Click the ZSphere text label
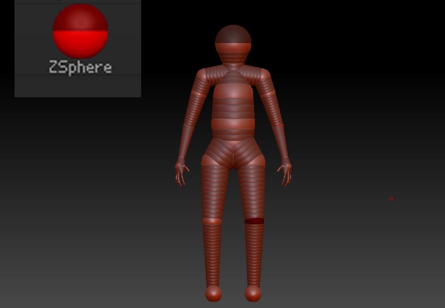Viewport: 445px width, 308px height. (x=80, y=67)
